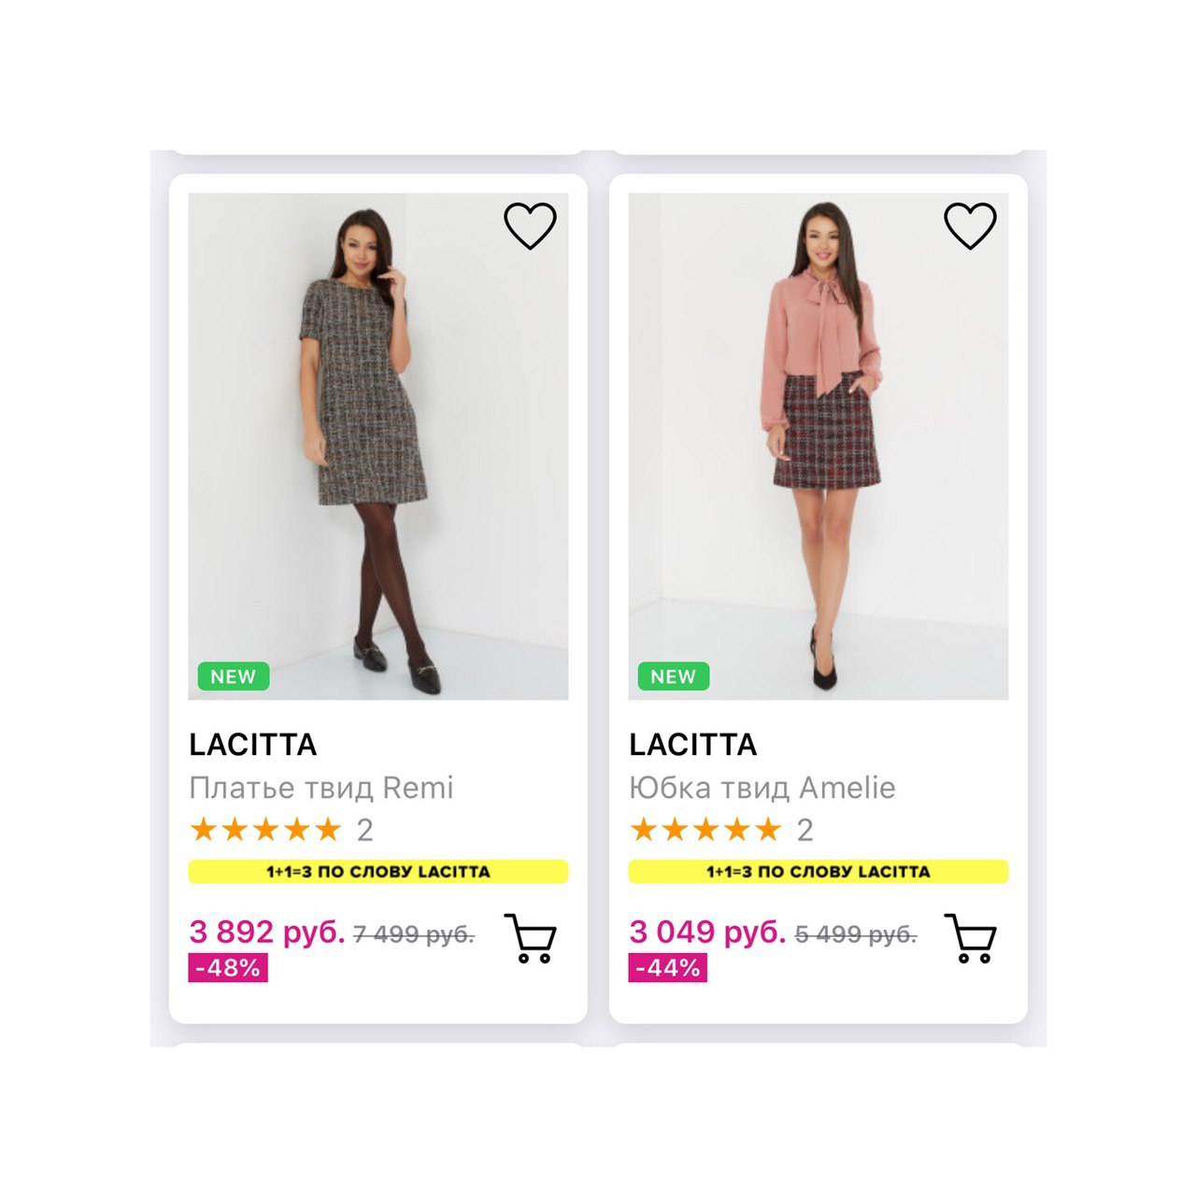Open the Amelie skirt product photo

818,439
